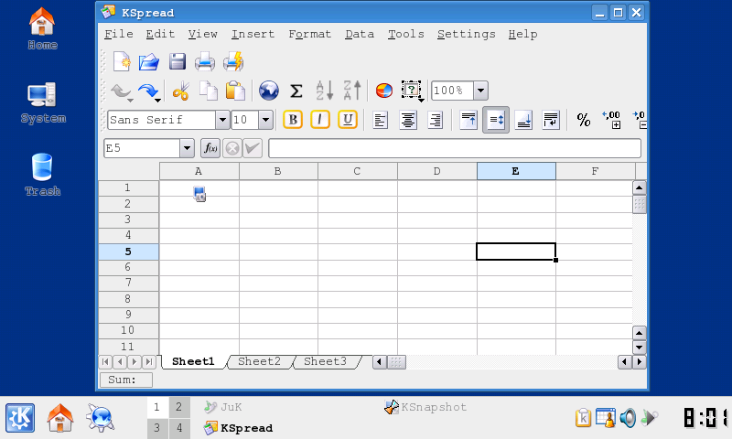Select the Sheet1 tab
The image size is (732, 439).
[x=193, y=361]
